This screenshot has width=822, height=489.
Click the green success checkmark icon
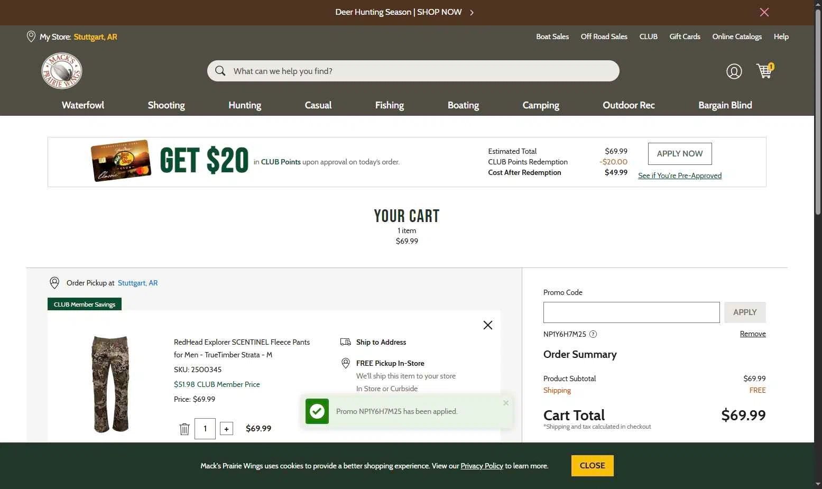pyautogui.click(x=317, y=411)
